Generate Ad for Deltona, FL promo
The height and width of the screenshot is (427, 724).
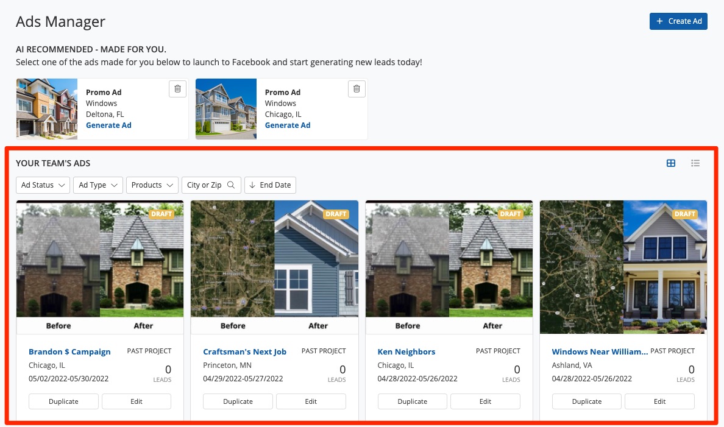(x=108, y=125)
